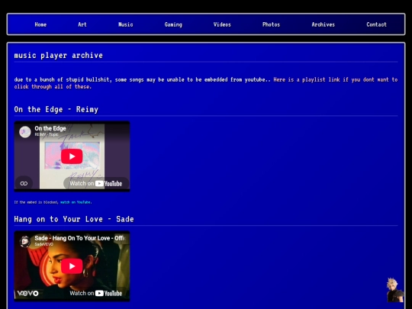Open the On the Edge video title
Viewport: 412px width, 309px height.
pos(50,128)
